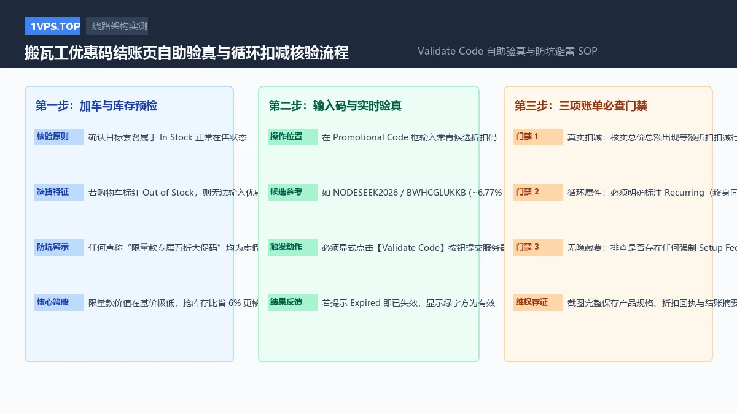Select heading 第三步：三项账单必查门禁
The image size is (737, 414).
[581, 105]
